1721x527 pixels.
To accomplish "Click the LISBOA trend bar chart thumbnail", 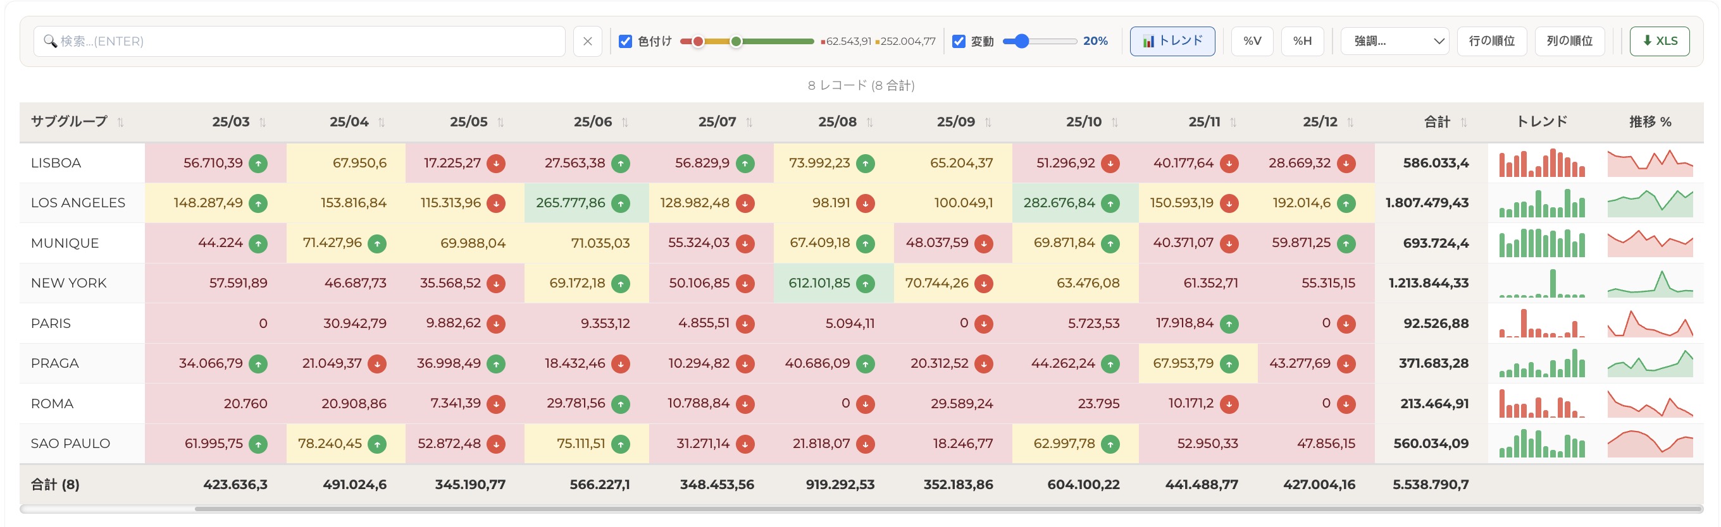I will pos(1541,163).
